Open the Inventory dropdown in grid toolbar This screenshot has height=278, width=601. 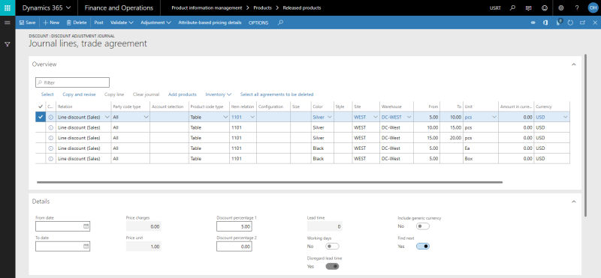pos(219,94)
